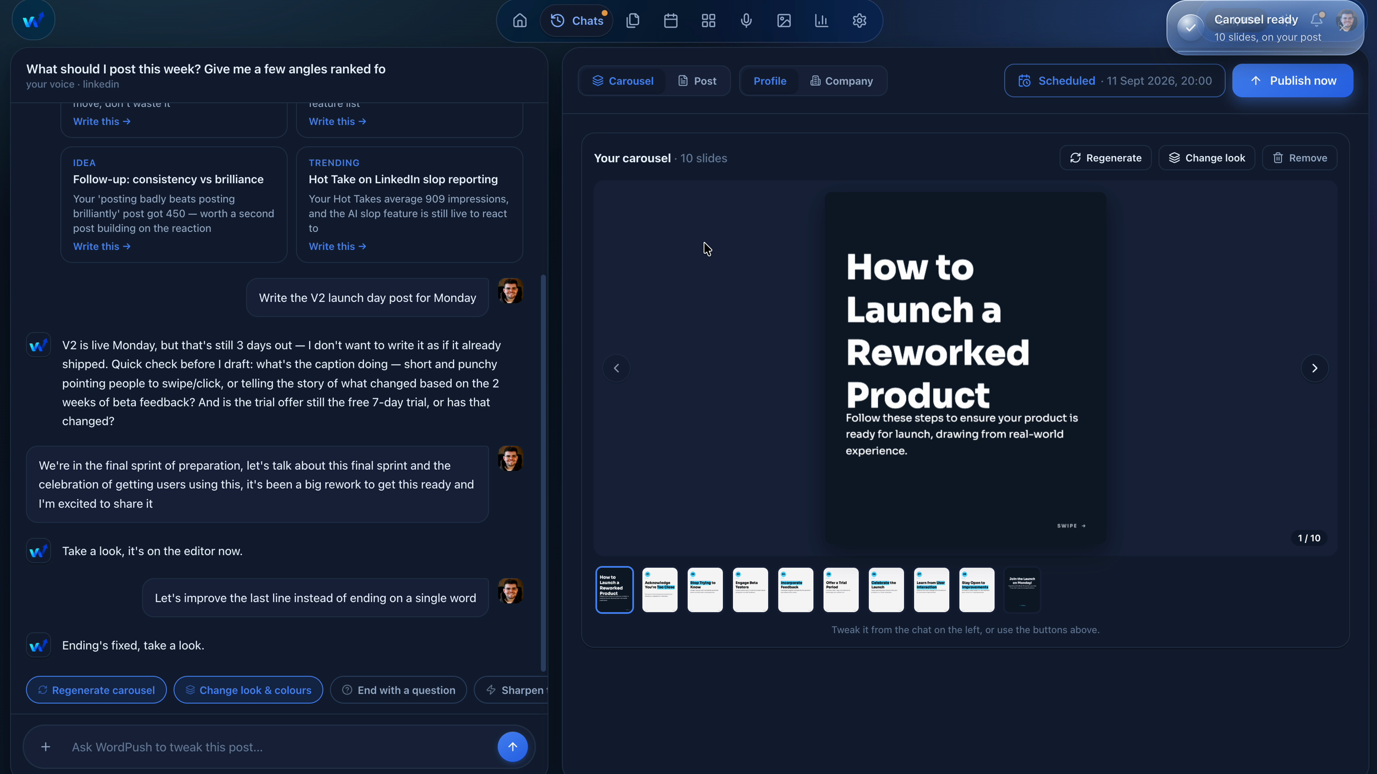The image size is (1377, 774).
Task: Open the home icon in top navigation
Action: 520,21
